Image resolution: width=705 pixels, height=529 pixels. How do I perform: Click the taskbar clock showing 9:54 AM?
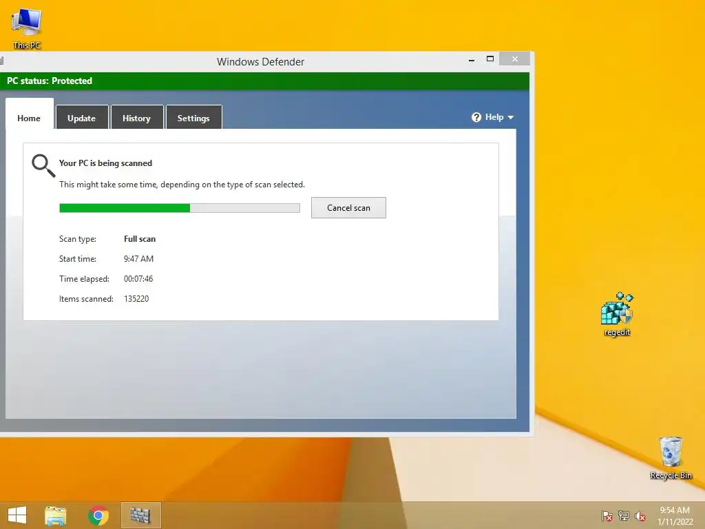coord(675,510)
